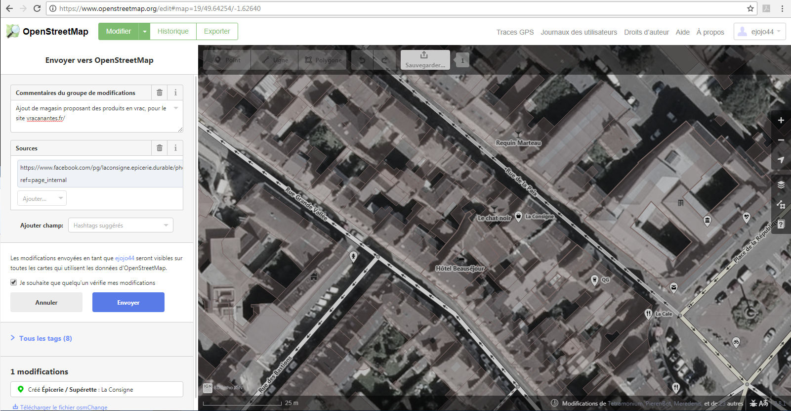791x411 pixels.
Task: Select the Point drawing tool
Action: 227,60
